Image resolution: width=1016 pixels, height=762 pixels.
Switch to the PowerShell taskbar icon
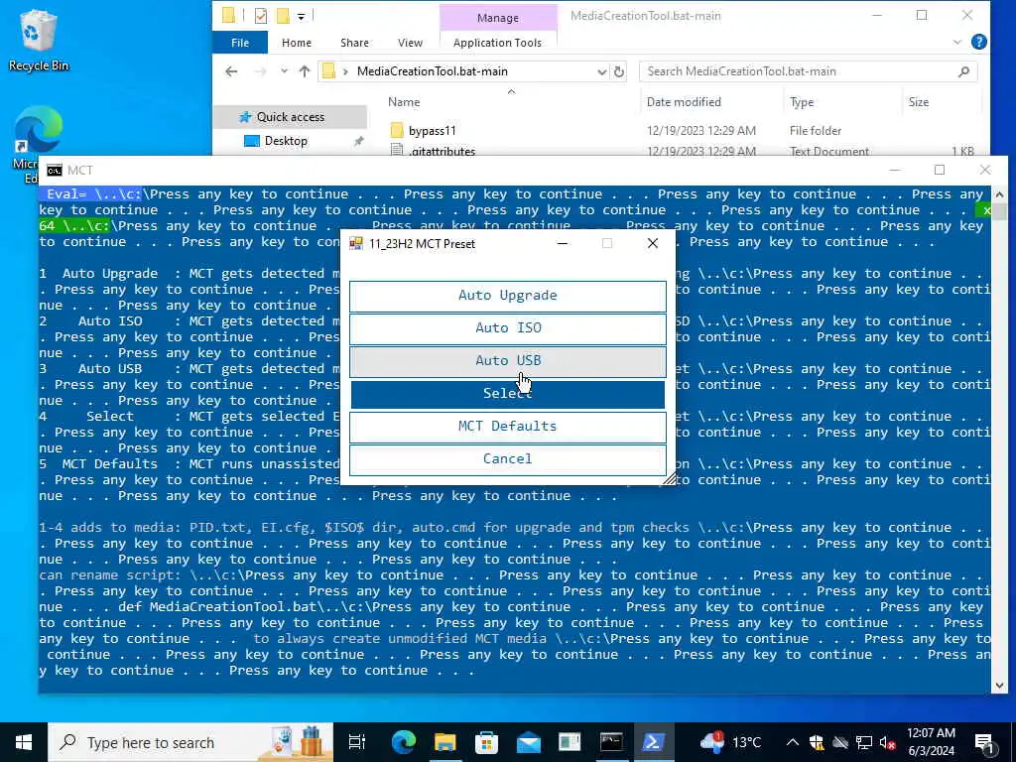(653, 742)
